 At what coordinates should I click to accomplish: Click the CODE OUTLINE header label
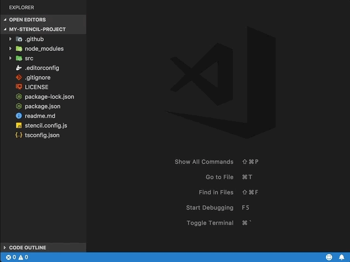click(x=28, y=247)
